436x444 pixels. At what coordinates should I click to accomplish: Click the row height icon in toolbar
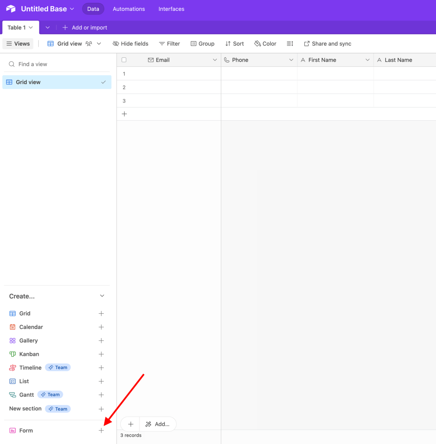tap(290, 43)
